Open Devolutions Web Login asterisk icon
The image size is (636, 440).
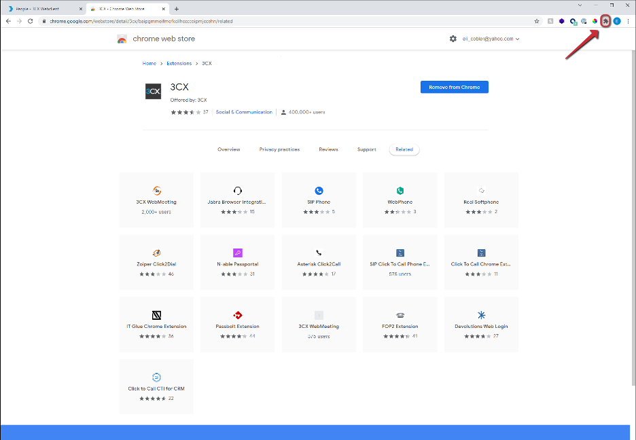(x=482, y=315)
